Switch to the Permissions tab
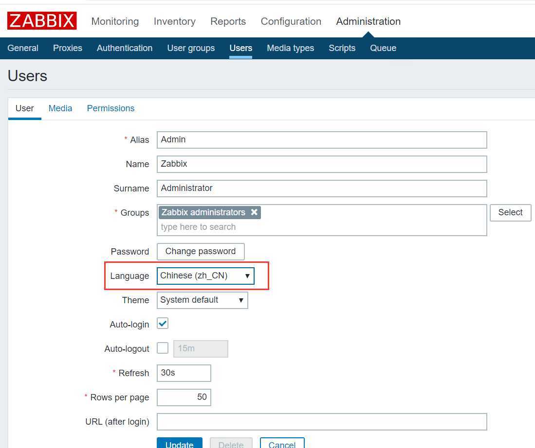The width and height of the screenshot is (535, 448). coord(111,108)
